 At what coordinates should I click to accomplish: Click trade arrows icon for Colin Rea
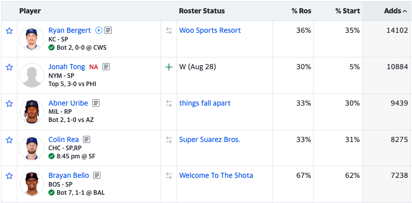(x=169, y=140)
